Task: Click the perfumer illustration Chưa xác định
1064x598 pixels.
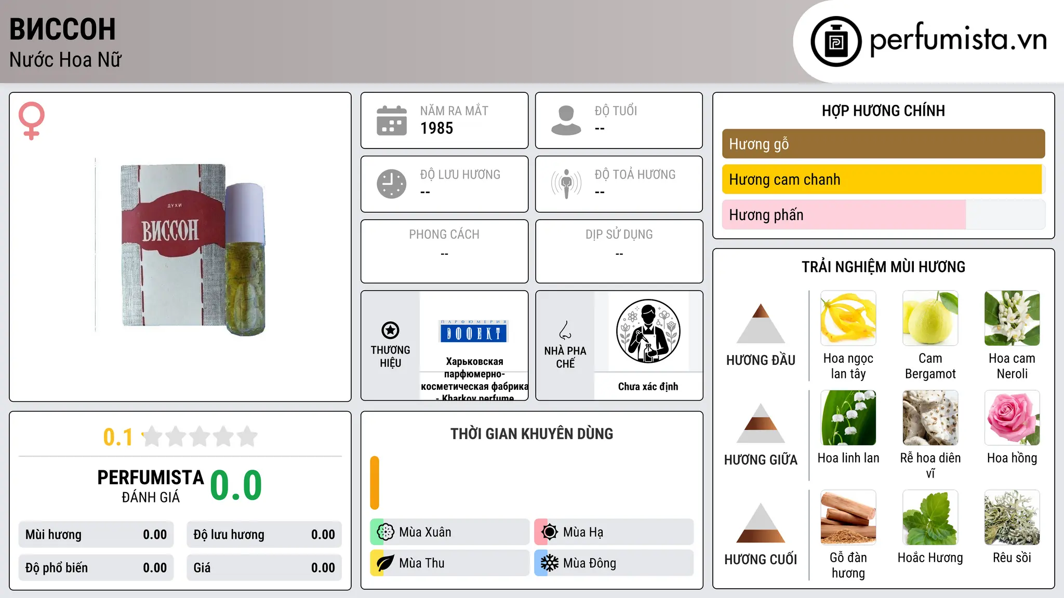Action: click(x=648, y=331)
